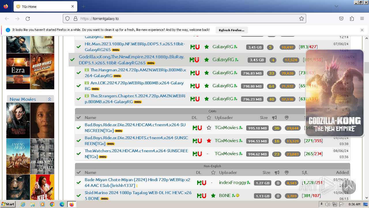Download the Hit.Man 1080p torrent file

[192, 47]
